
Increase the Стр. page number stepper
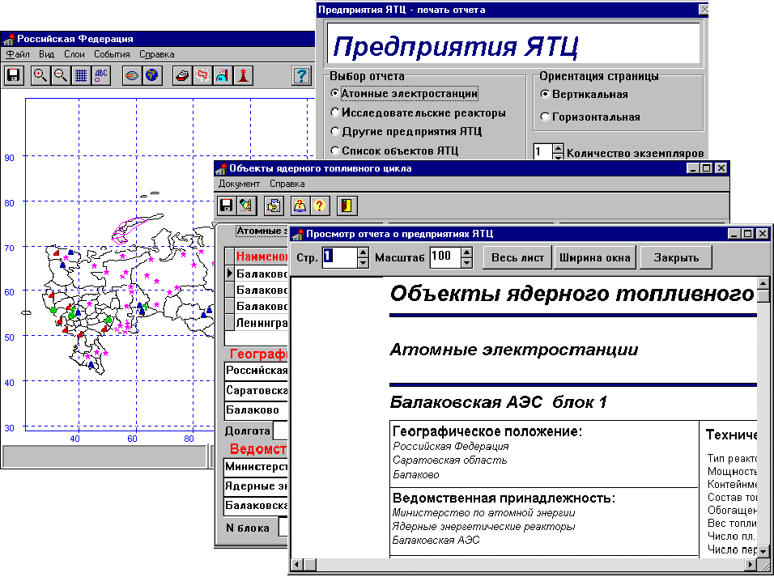[362, 252]
